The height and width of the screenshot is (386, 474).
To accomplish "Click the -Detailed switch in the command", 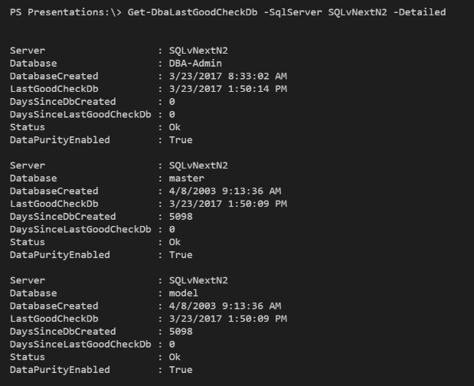I will click(420, 12).
